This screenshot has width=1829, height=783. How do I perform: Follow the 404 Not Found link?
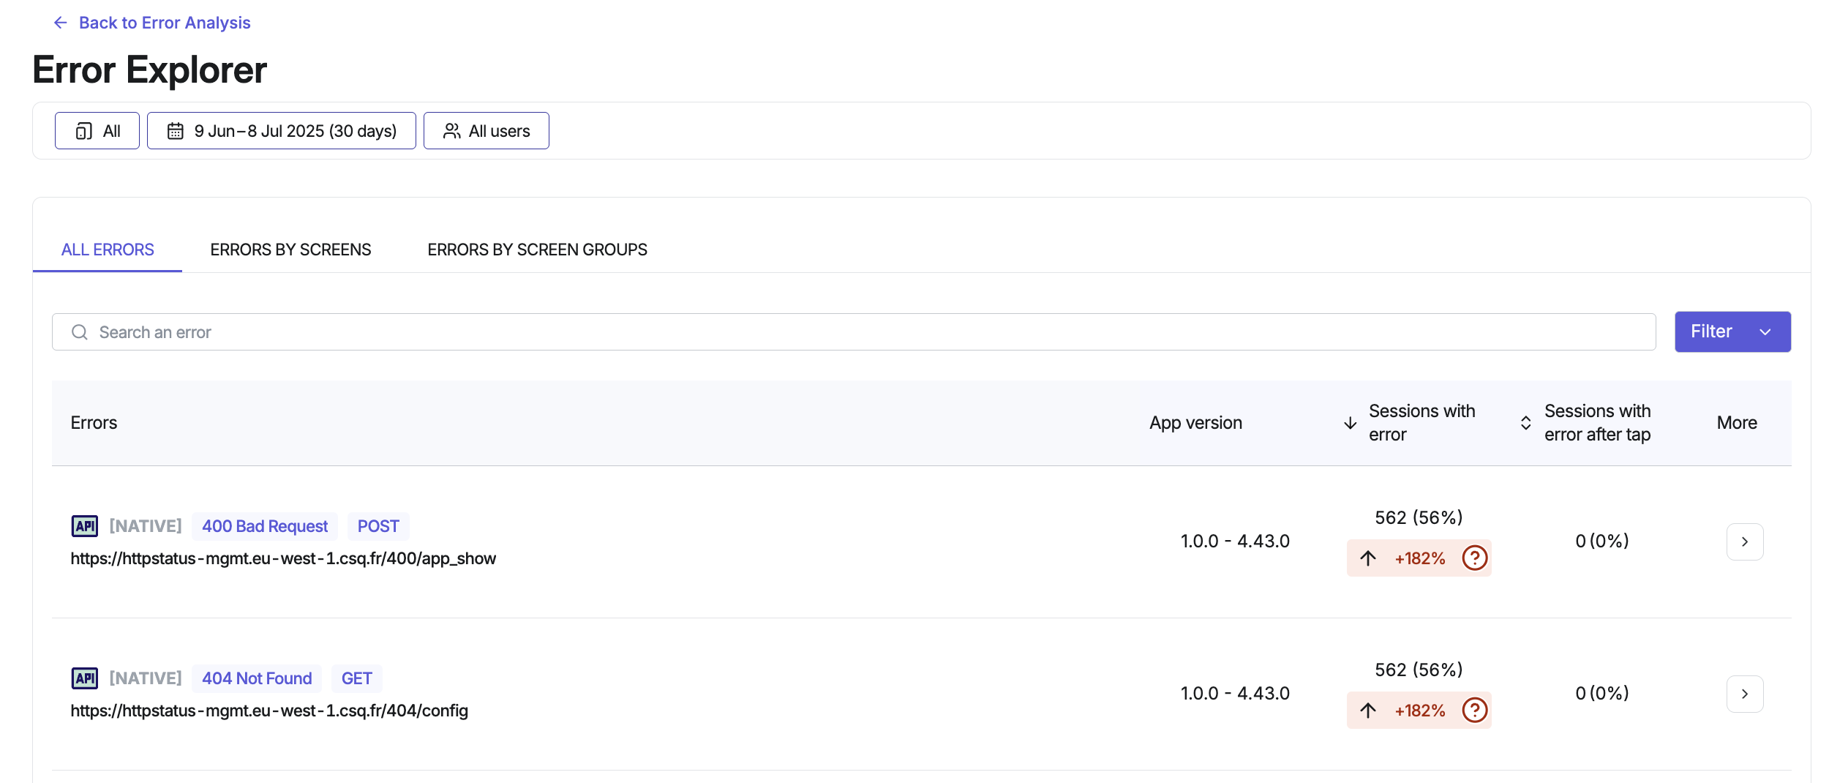(x=256, y=678)
